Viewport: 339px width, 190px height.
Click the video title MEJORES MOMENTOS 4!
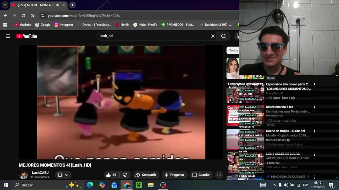pyautogui.click(x=55, y=165)
